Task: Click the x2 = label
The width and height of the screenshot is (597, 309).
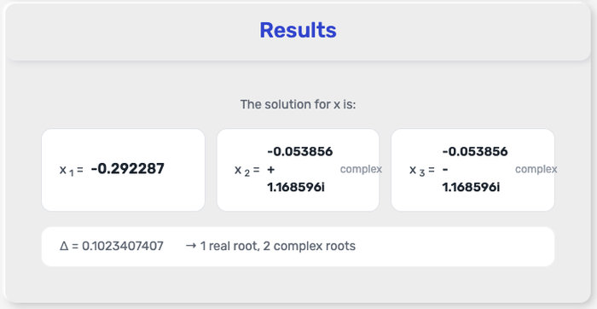Action: click(x=246, y=171)
